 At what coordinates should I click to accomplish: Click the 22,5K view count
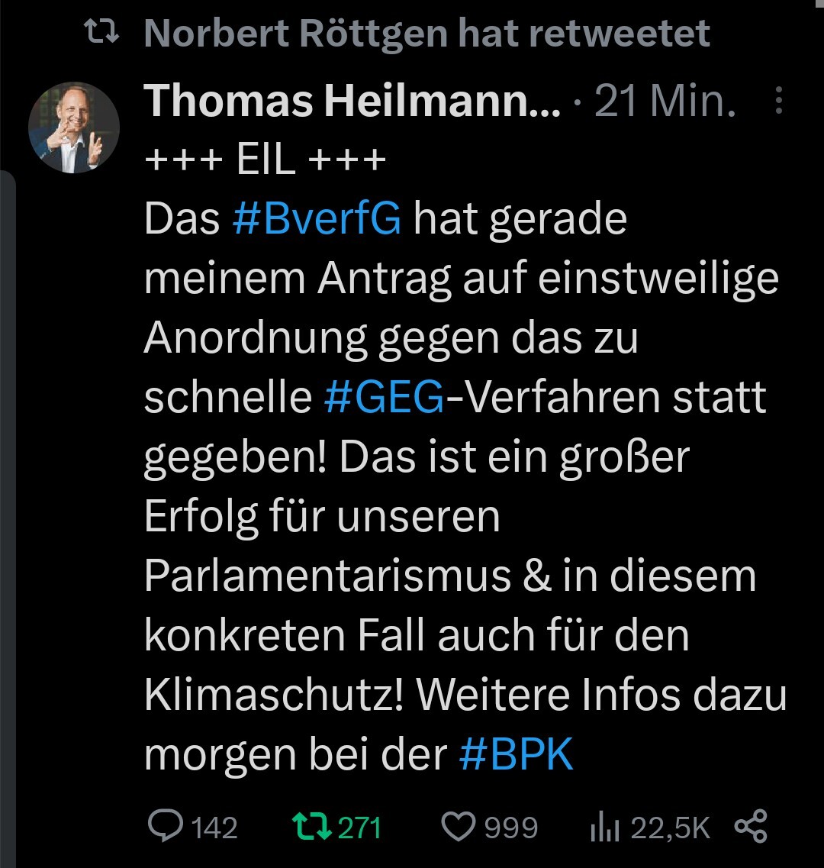pyautogui.click(x=670, y=828)
